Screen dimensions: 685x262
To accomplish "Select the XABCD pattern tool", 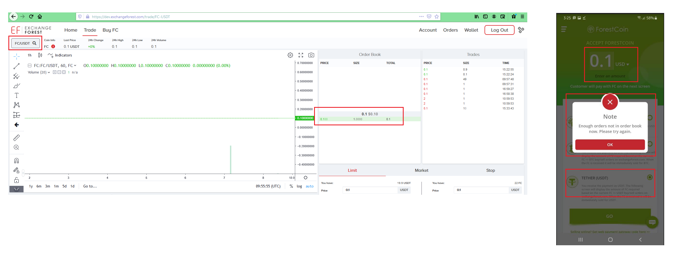I will coord(17,105).
